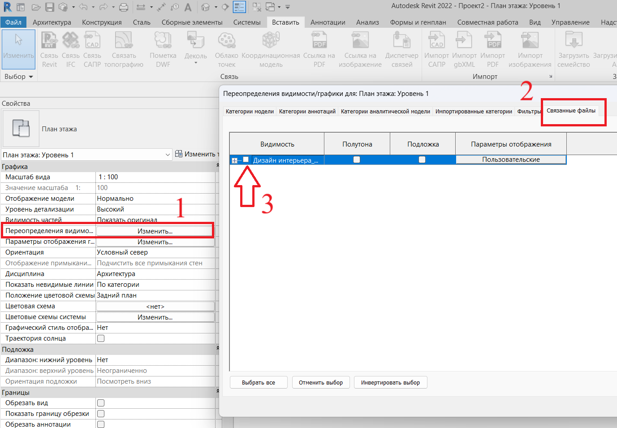Image resolution: width=617 pixels, height=428 pixels.
Task: Click the Изменить (Modify) arrow tool
Action: (x=18, y=49)
